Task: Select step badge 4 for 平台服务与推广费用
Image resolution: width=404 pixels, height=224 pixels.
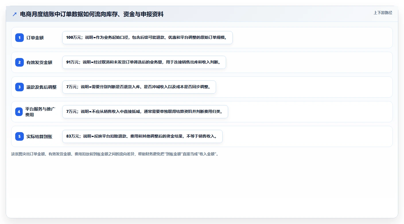Action: [19, 112]
